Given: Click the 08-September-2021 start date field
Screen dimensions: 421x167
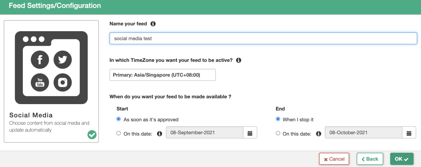Looking at the screenshot, I should tap(205, 133).
